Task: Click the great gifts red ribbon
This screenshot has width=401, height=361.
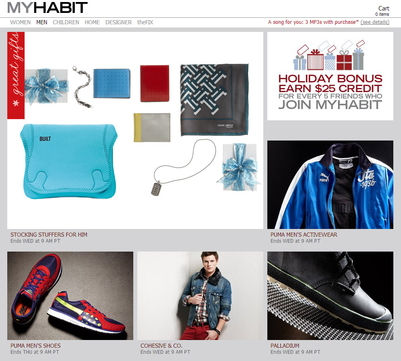Action: [x=16, y=76]
